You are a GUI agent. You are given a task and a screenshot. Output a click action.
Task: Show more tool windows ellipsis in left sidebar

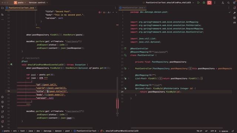[3, 20]
